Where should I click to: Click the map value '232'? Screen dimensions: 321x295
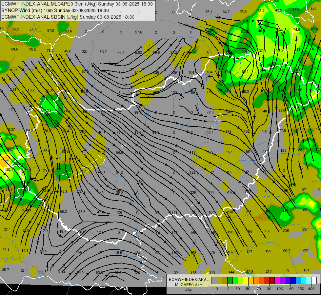pyautogui.click(x=248, y=192)
